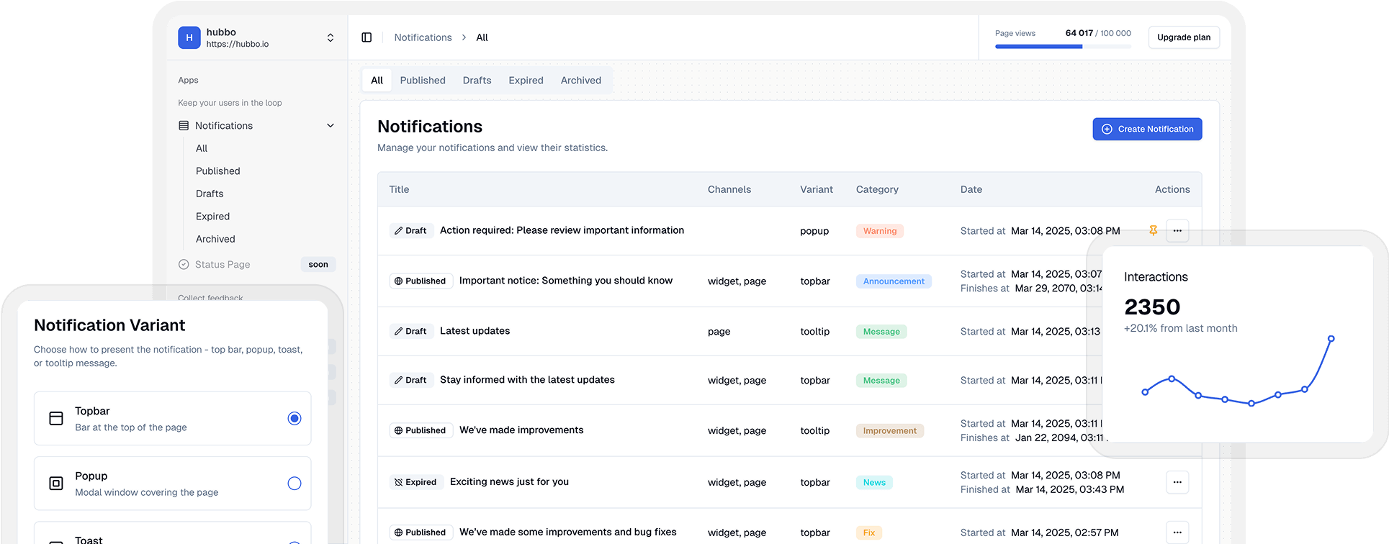
Task: Click the Announcement category tag
Action: (x=894, y=281)
